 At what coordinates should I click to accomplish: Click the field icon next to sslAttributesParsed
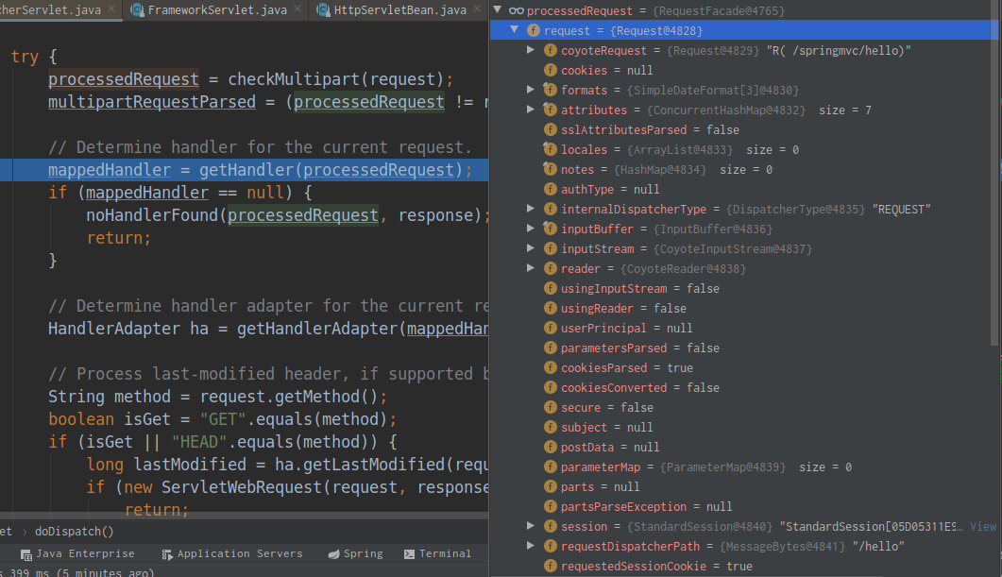[x=550, y=129]
